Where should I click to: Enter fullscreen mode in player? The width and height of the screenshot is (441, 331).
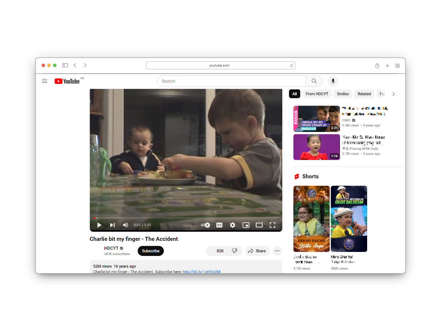[272, 225]
